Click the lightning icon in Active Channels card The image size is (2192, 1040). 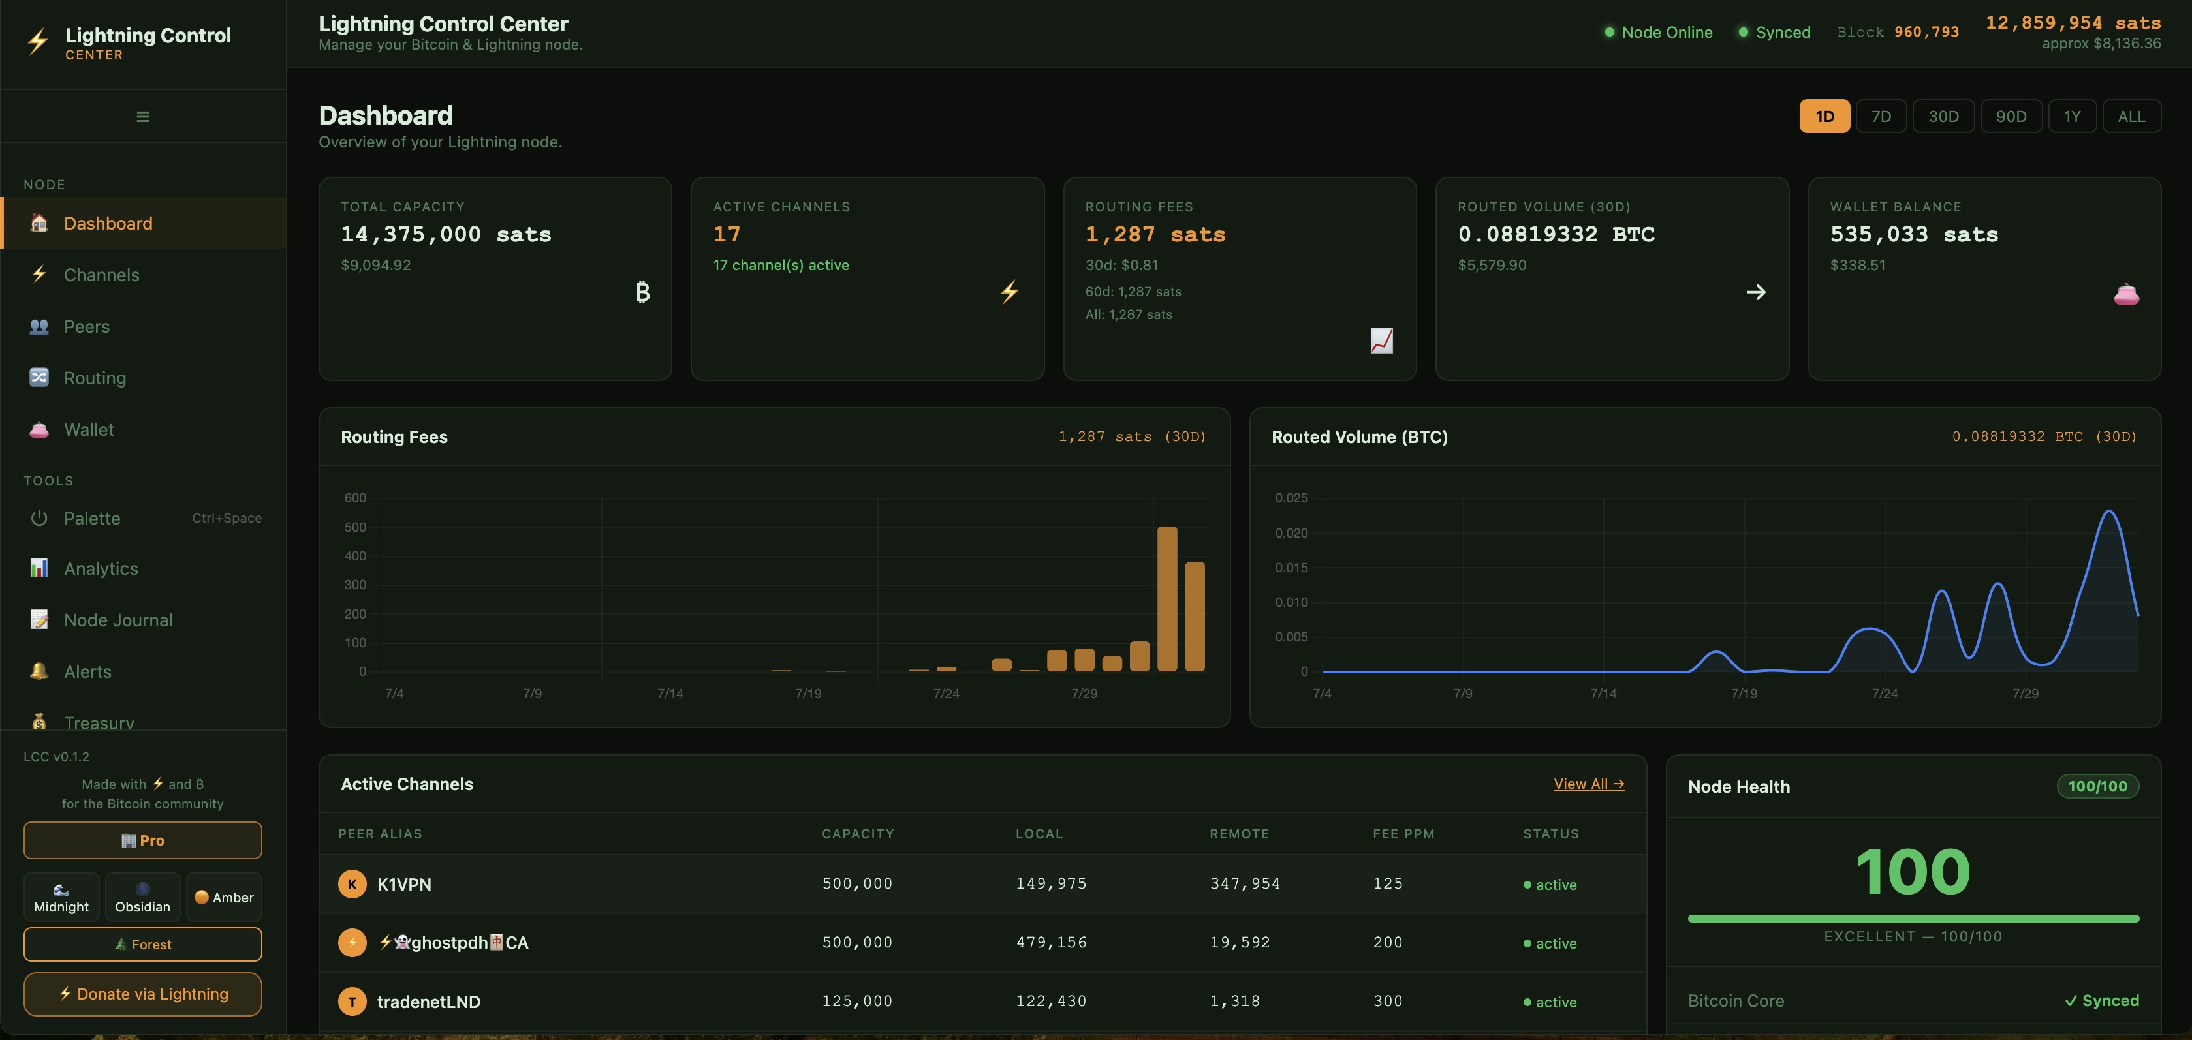pyautogui.click(x=1009, y=292)
